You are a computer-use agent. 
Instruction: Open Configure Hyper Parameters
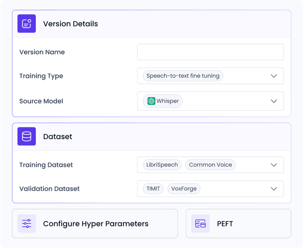pyautogui.click(x=95, y=223)
